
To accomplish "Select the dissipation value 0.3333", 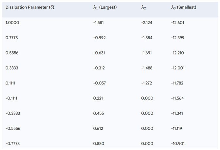I will 12,68.
